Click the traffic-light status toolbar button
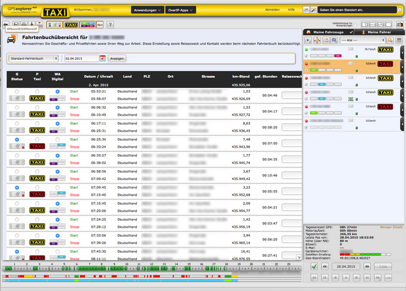406x291 pixels. click(54, 25)
